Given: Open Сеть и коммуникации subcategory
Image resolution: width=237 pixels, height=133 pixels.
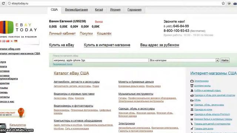Looking at the screenshot, I should pyautogui.click(x=77, y=129).
